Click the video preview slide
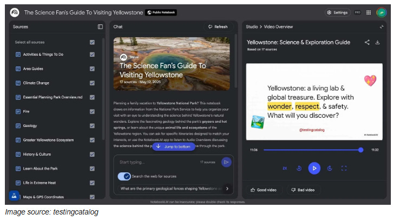 pyautogui.click(x=314, y=102)
